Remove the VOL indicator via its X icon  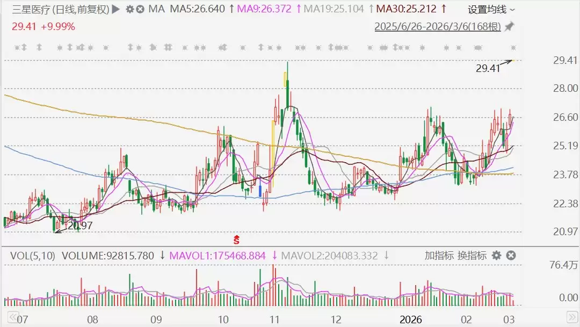tap(511, 256)
